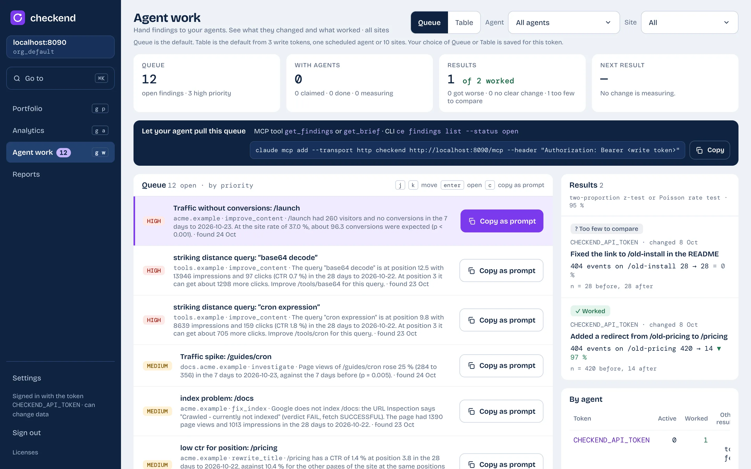This screenshot has height=469, width=751.
Task: Click the claude mcp add command text box
Action: point(467,150)
